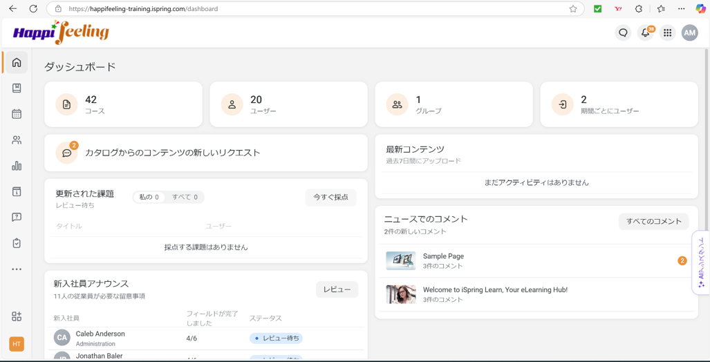Open the reports bar chart icon
The image size is (710, 362).
17,166
